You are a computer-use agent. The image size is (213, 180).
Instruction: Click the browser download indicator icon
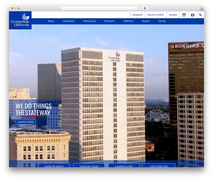pyautogui.click(x=145, y=8)
